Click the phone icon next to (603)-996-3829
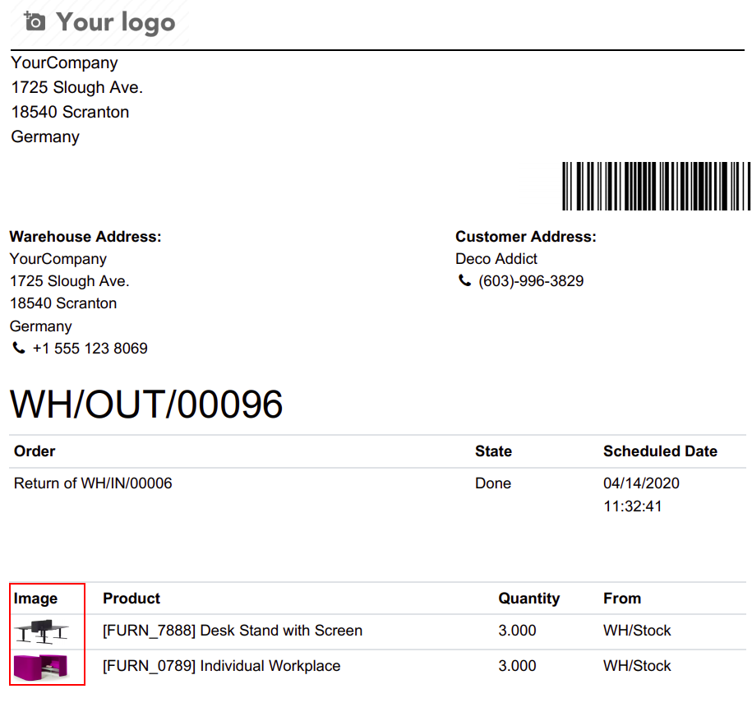 (x=464, y=281)
